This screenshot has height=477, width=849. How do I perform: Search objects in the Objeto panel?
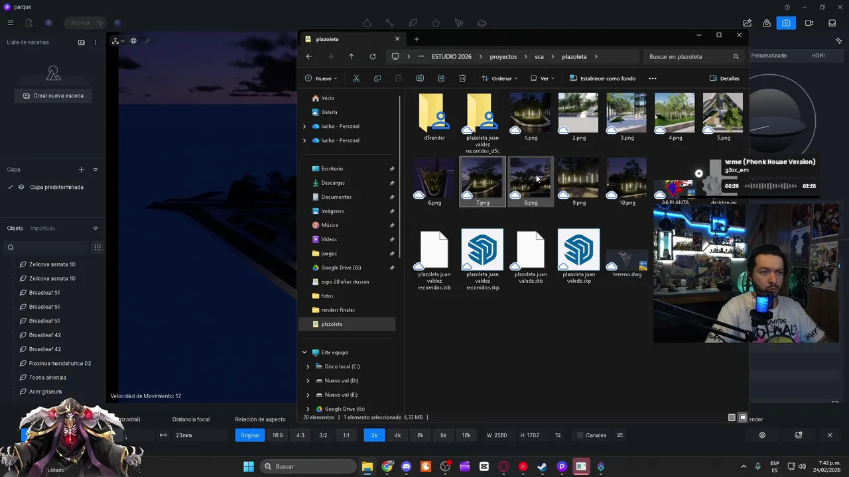(x=46, y=247)
